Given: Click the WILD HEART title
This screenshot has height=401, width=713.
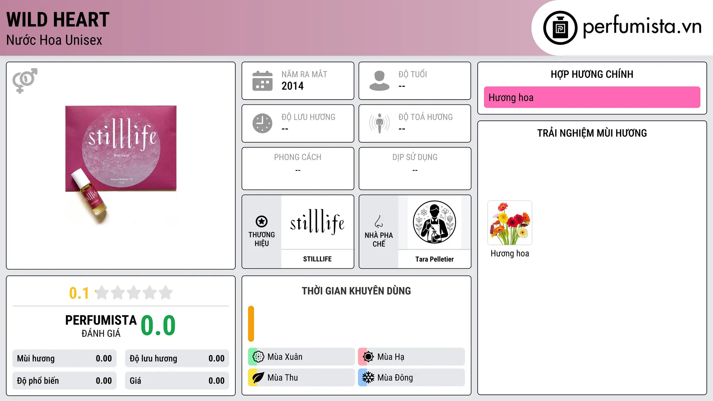Looking at the screenshot, I should (58, 19).
